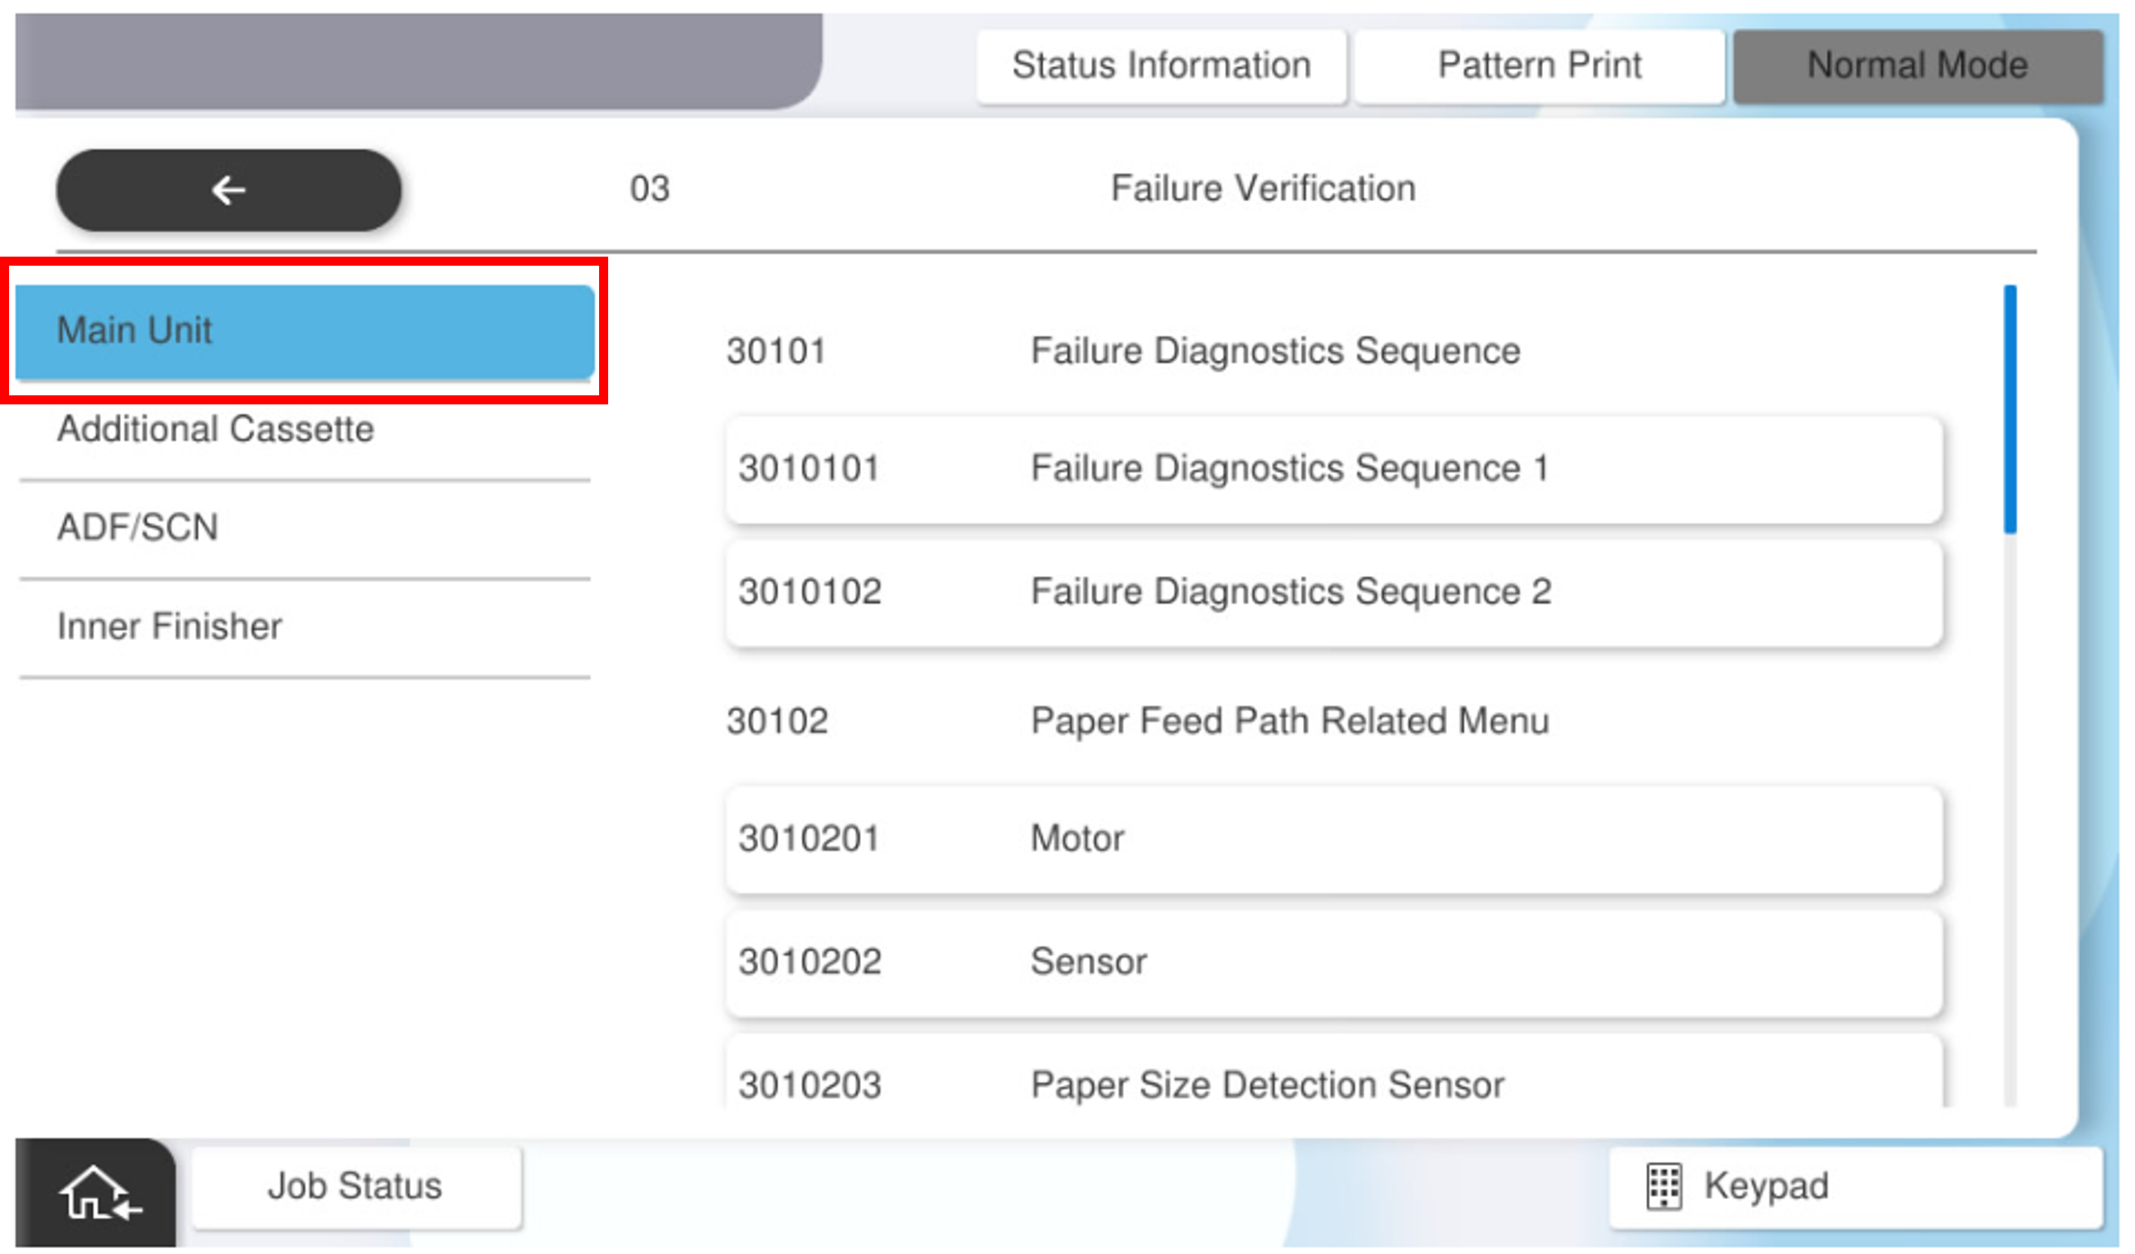
Task: Start a Pattern Print
Action: tap(1539, 66)
